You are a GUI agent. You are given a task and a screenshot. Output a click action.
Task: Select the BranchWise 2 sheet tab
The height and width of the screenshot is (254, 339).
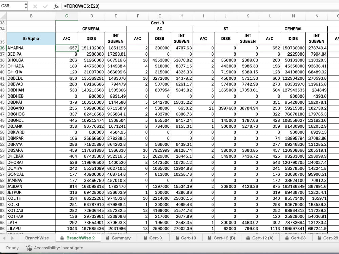click(78, 238)
